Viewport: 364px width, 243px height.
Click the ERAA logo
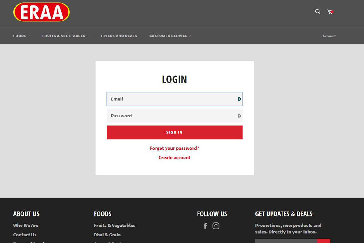(42, 12)
